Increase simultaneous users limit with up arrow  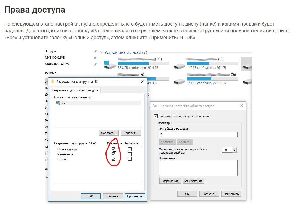(235, 149)
